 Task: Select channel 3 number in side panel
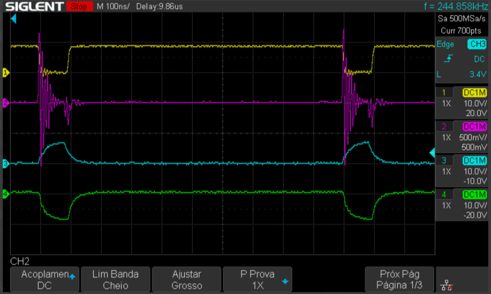(x=444, y=160)
